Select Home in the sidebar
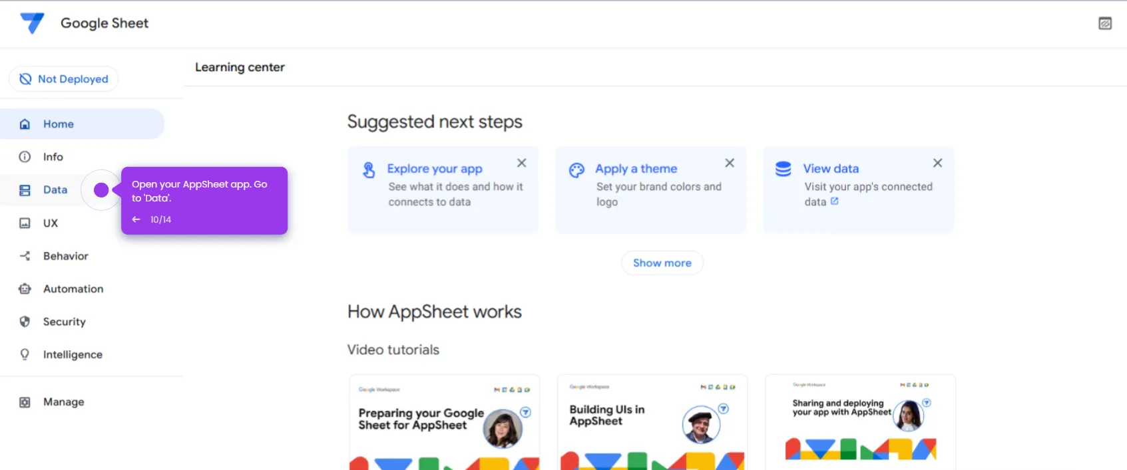 83,124
